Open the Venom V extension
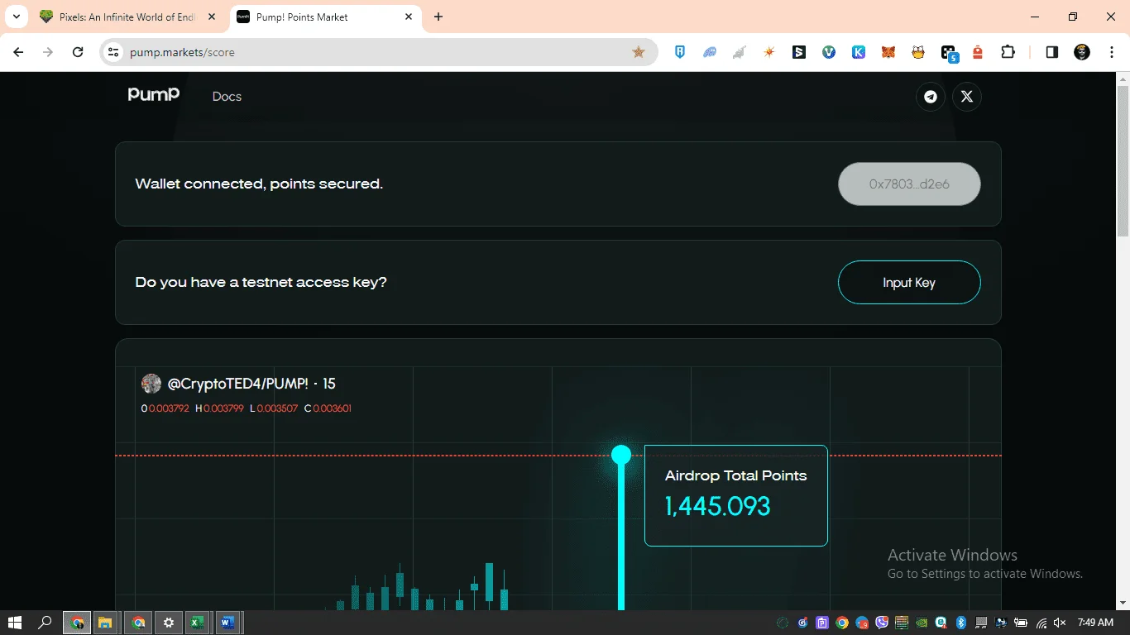 coord(829,52)
